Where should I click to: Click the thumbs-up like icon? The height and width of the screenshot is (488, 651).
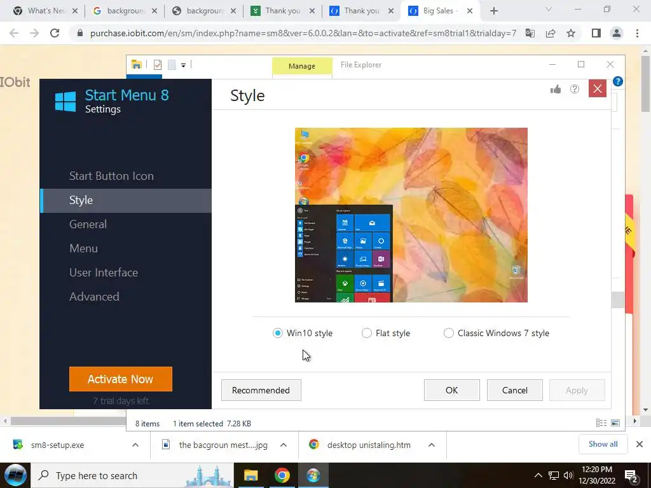(556, 89)
